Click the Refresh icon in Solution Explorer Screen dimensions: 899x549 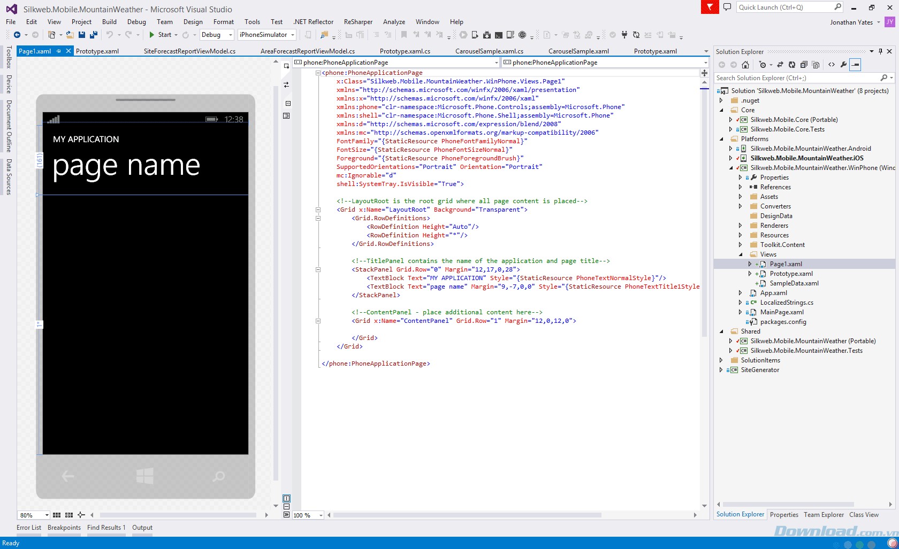(x=793, y=65)
